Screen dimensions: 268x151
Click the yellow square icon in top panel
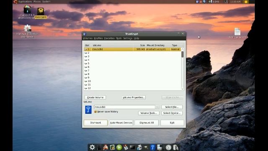click(x=246, y=2)
